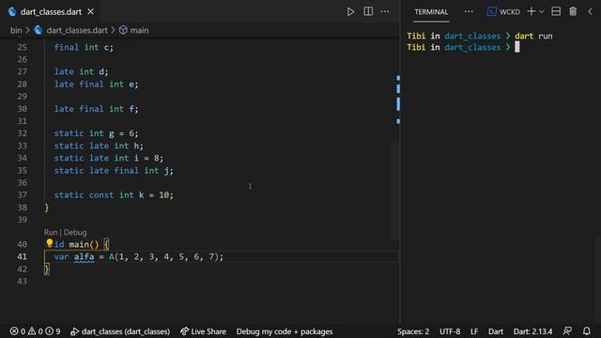Click terminal prompt input line
The width and height of the screenshot is (601, 338).
tap(463, 47)
